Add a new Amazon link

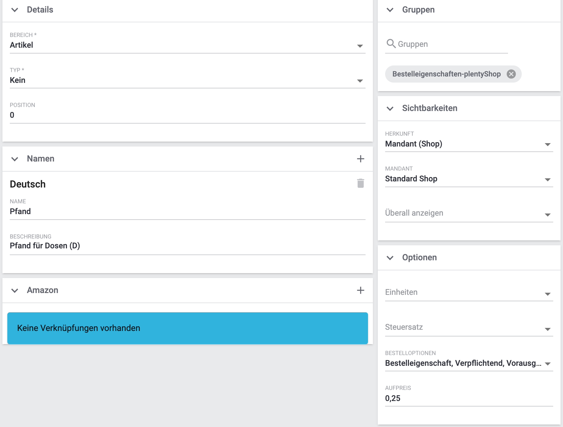tap(361, 290)
